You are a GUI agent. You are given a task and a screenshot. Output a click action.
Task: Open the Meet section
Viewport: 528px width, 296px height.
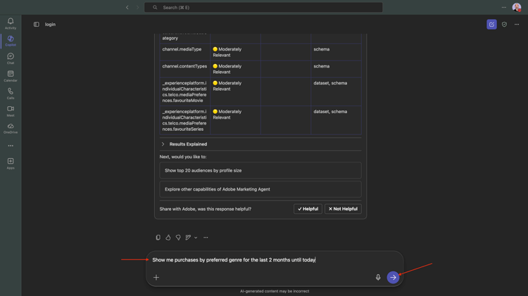[x=11, y=111]
